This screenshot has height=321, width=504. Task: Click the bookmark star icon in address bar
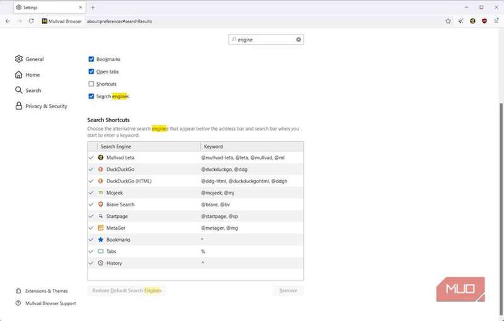pos(448,21)
